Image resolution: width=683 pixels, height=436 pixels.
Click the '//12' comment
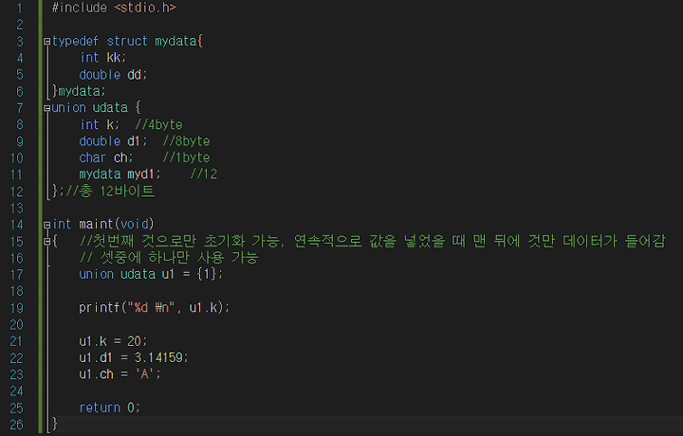[203, 174]
